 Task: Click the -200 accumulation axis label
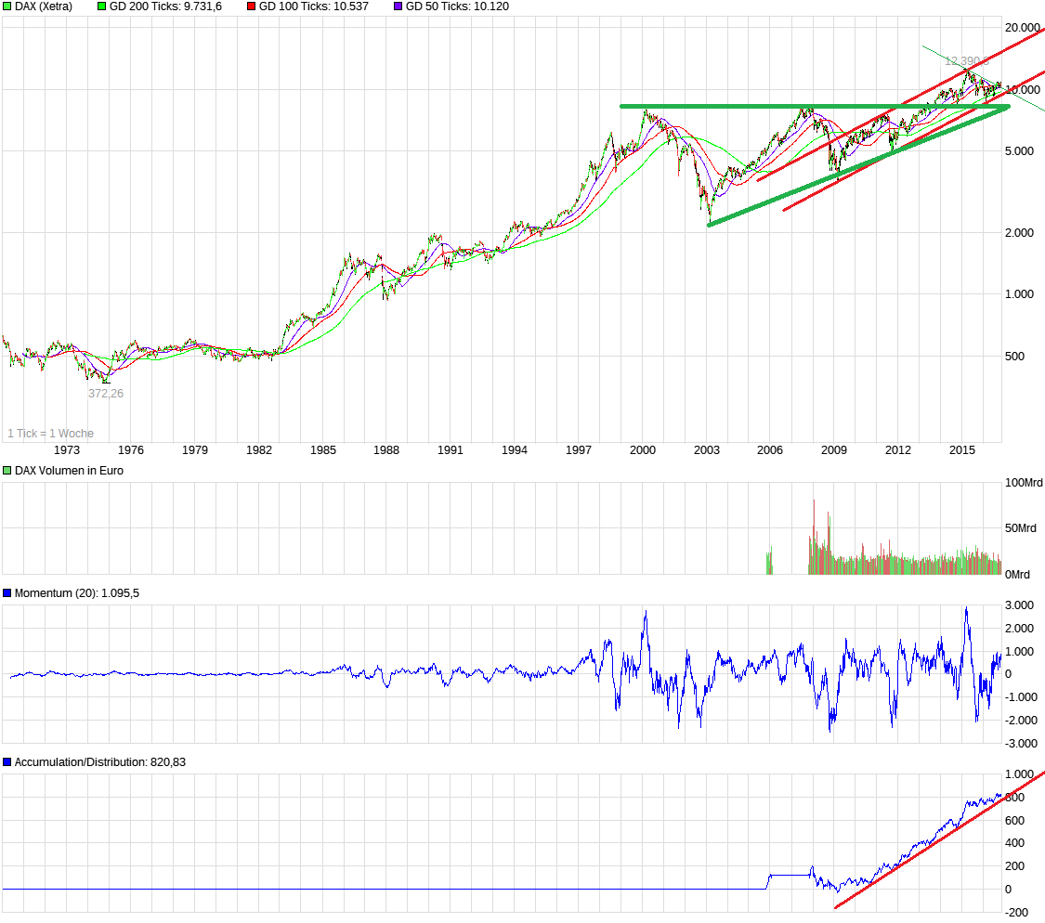[1015, 913]
